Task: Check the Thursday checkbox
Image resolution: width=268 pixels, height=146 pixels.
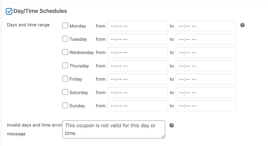Action: (x=65, y=65)
